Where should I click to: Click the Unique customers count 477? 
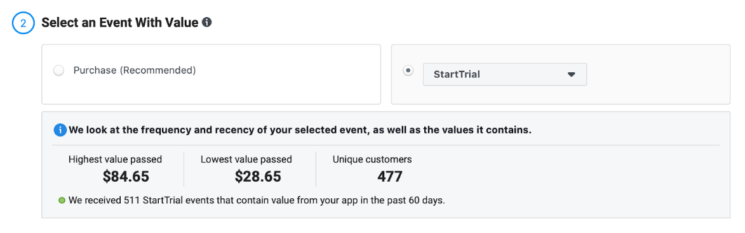click(390, 177)
